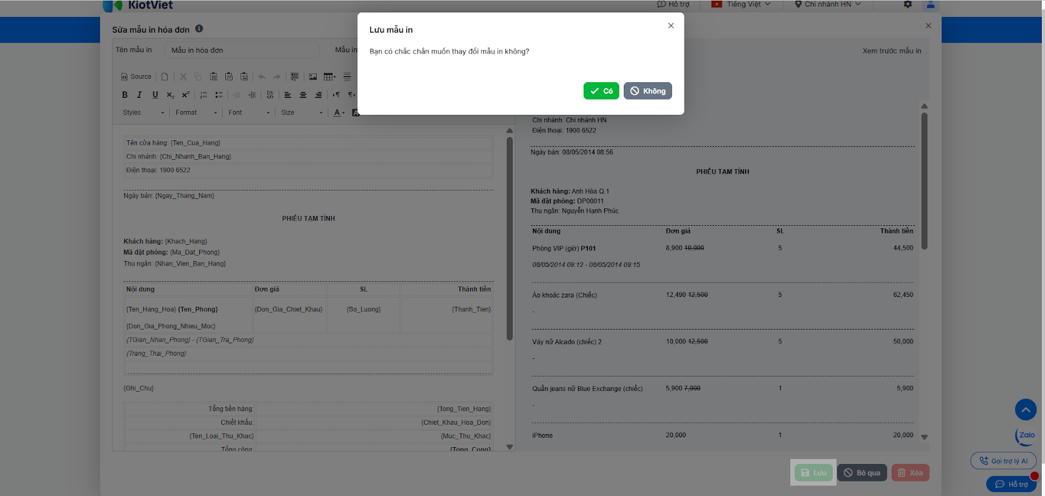
Task: Click the Lưu save button
Action: click(x=814, y=473)
